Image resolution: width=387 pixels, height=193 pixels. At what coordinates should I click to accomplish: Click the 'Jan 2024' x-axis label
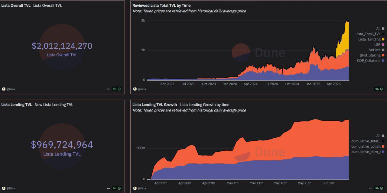pyautogui.click(x=230, y=84)
